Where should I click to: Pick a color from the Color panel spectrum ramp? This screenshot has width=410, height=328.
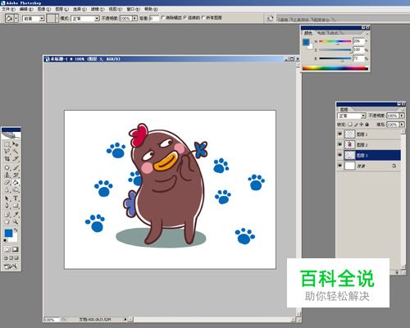pyautogui.click(x=335, y=68)
